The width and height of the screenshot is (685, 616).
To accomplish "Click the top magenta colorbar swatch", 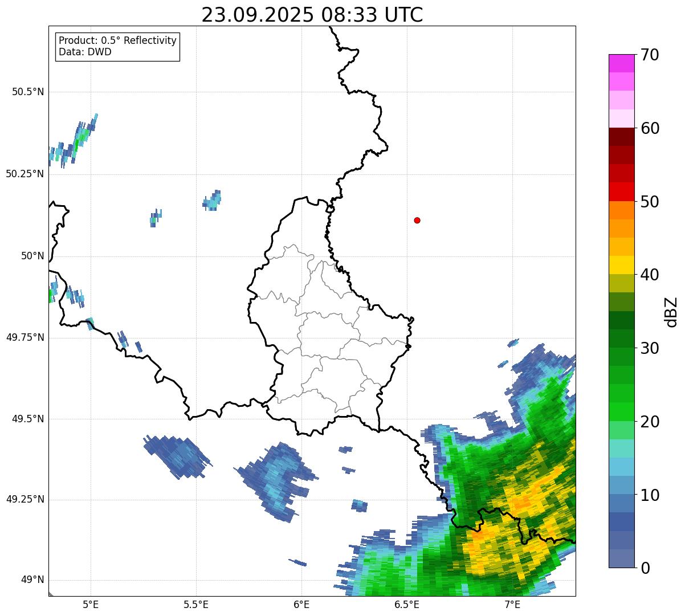I will pos(621,63).
